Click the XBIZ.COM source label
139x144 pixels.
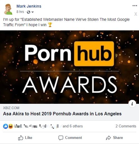11,108
